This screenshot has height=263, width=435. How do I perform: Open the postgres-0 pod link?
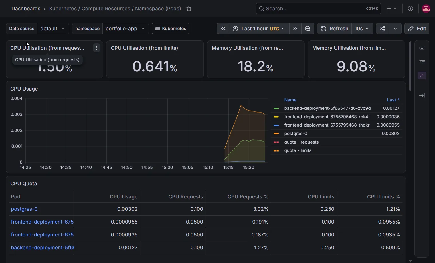[24, 209]
